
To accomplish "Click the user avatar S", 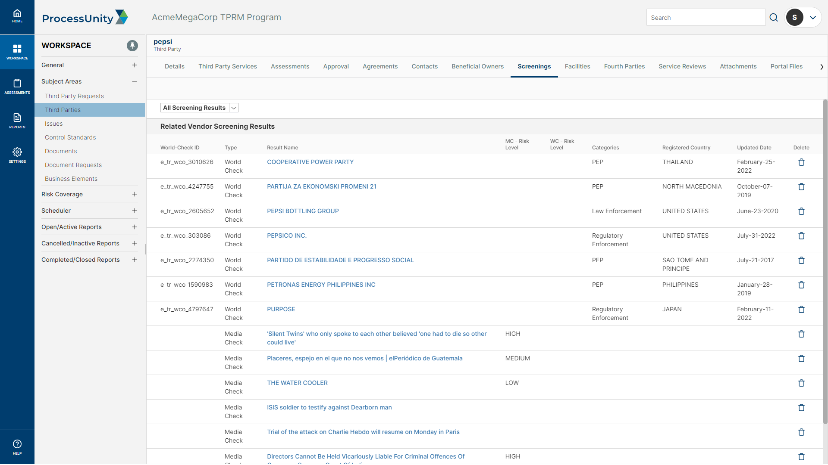I will (x=794, y=18).
